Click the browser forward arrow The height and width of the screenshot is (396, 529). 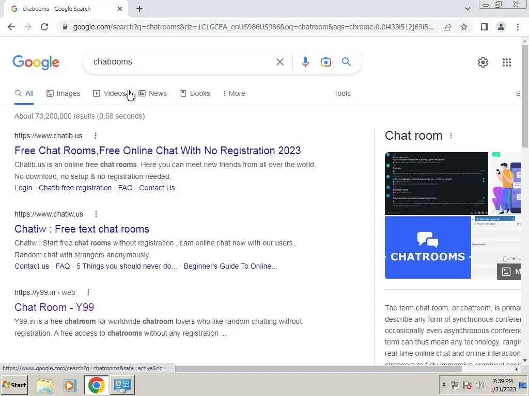tap(28, 27)
